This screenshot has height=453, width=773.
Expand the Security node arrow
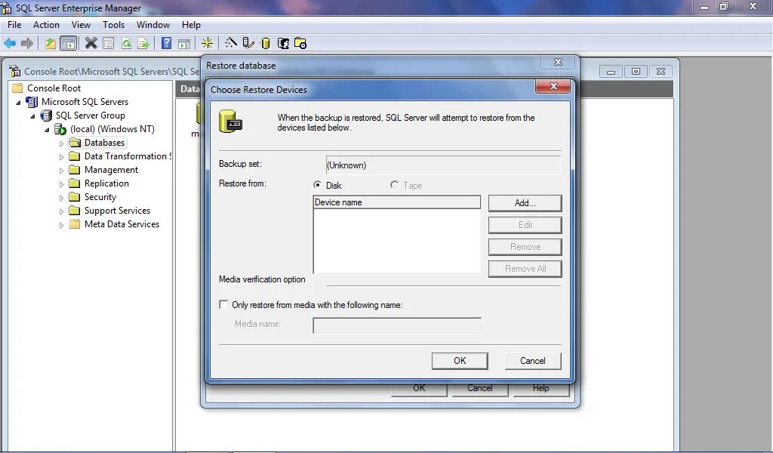(x=61, y=198)
